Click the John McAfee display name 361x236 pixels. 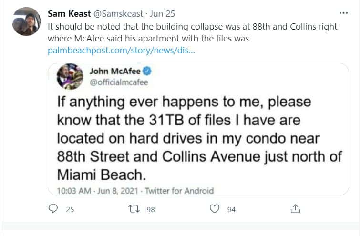click(x=115, y=72)
